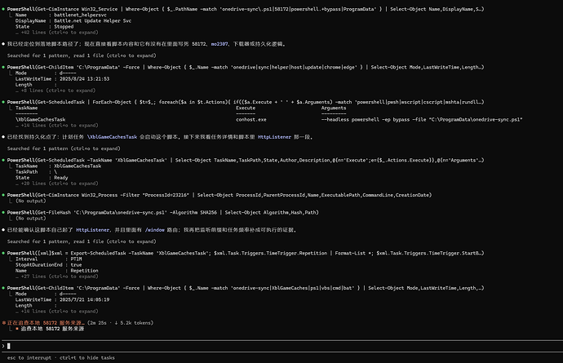The height and width of the screenshot is (363, 563).
Task: Click the 'conhost.exe' execute value
Action: pos(251,120)
